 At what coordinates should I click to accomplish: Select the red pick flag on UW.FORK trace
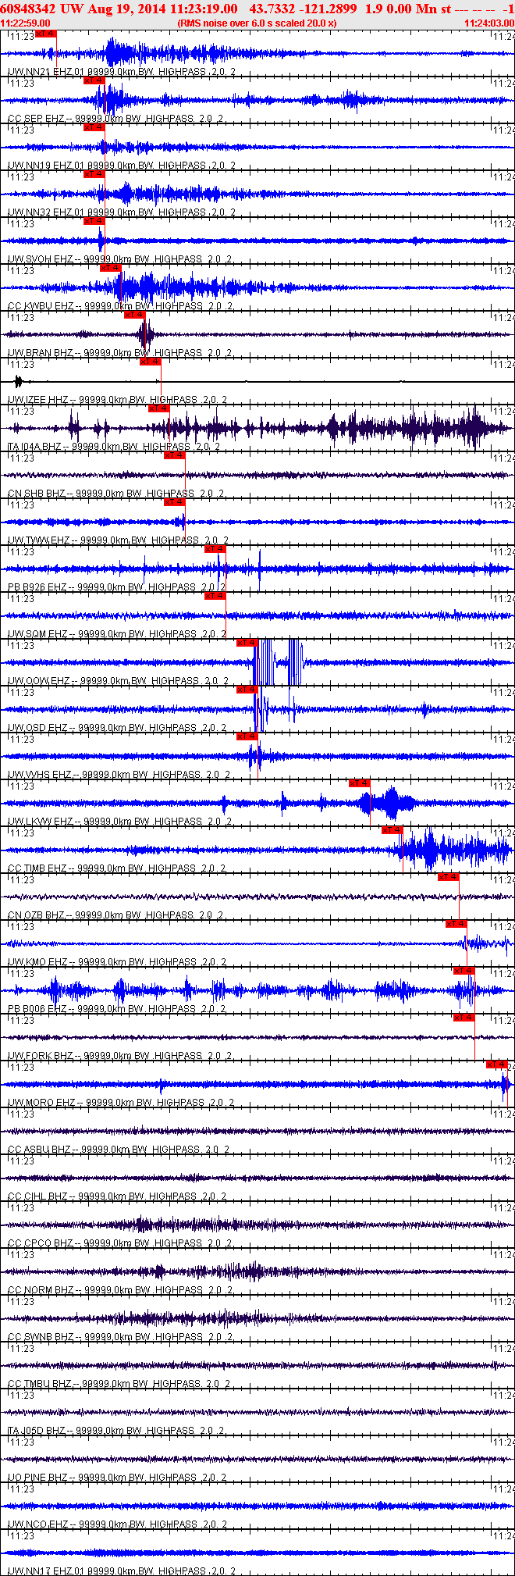click(x=464, y=1018)
